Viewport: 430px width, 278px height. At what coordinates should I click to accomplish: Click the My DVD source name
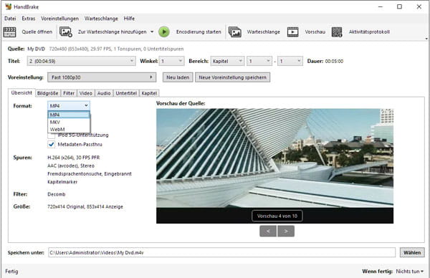[36, 49]
